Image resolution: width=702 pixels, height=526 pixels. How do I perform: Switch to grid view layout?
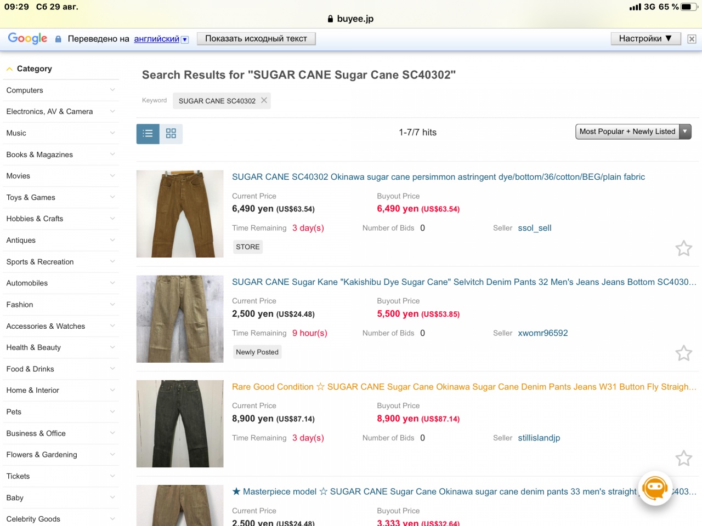pos(171,134)
